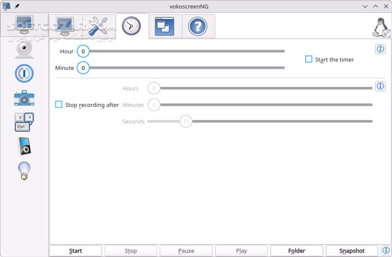Minimize the vokoscreenNG window
The height and width of the screenshot is (257, 392).
[x=365, y=7]
